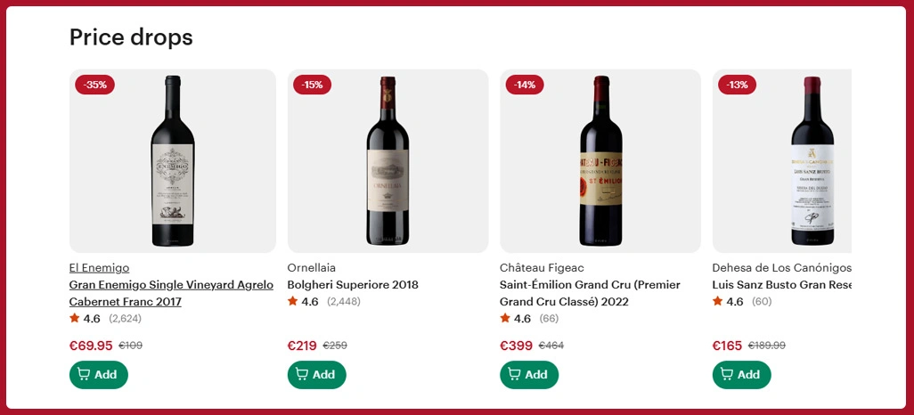Add Gran Enemigo Cabernet Franc to cart
Image resolution: width=914 pixels, height=415 pixels.
coord(98,375)
